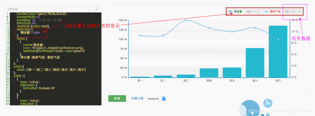The height and width of the screenshot is (116, 315).
Task: Click the 75 ml y-axis label
Action: (124, 49)
